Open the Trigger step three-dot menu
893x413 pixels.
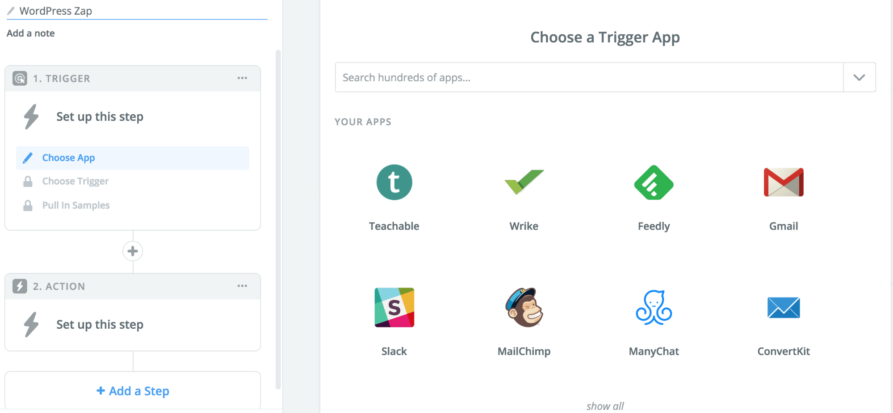point(242,78)
